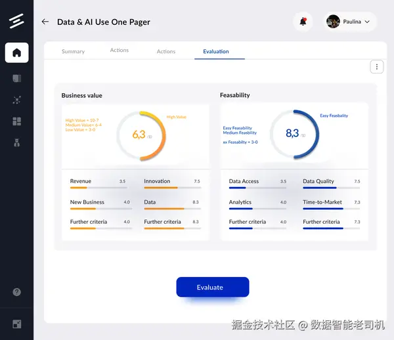Switch to the second Actions tab next to Evaluation
The image size is (394, 340).
click(166, 51)
